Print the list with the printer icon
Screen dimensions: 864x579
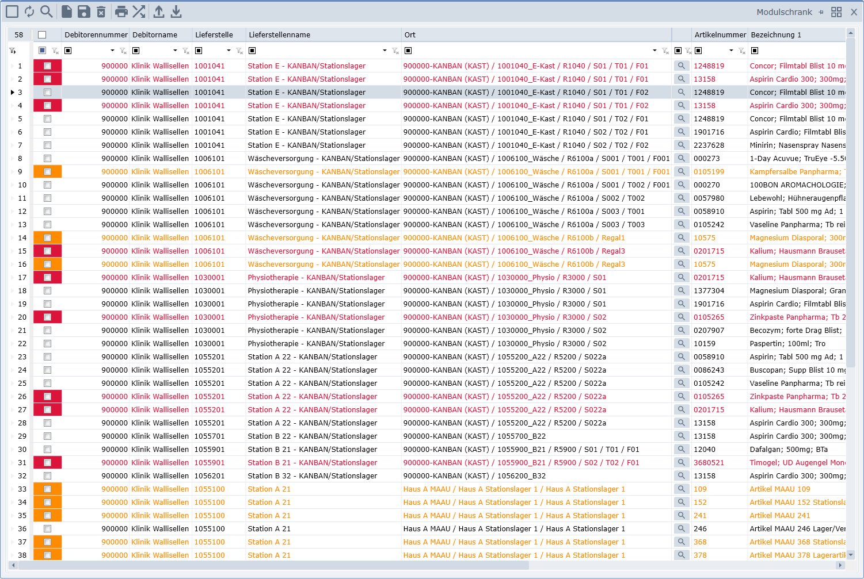(121, 11)
